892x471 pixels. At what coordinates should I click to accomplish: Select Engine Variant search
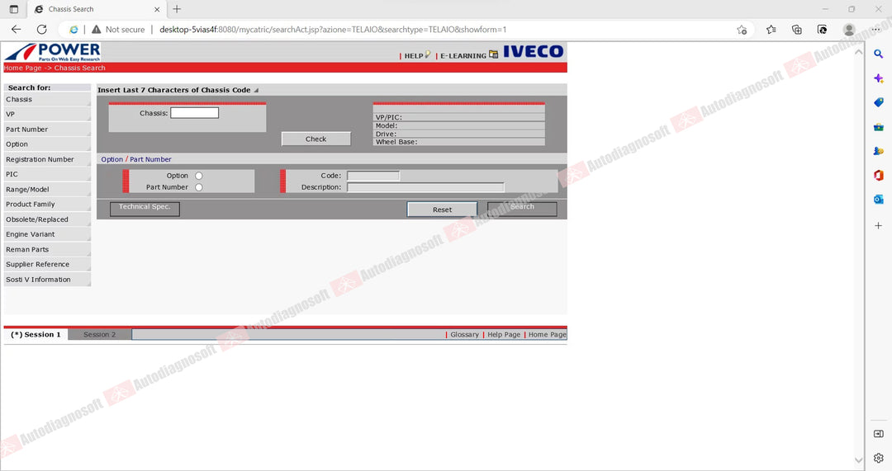(x=47, y=234)
